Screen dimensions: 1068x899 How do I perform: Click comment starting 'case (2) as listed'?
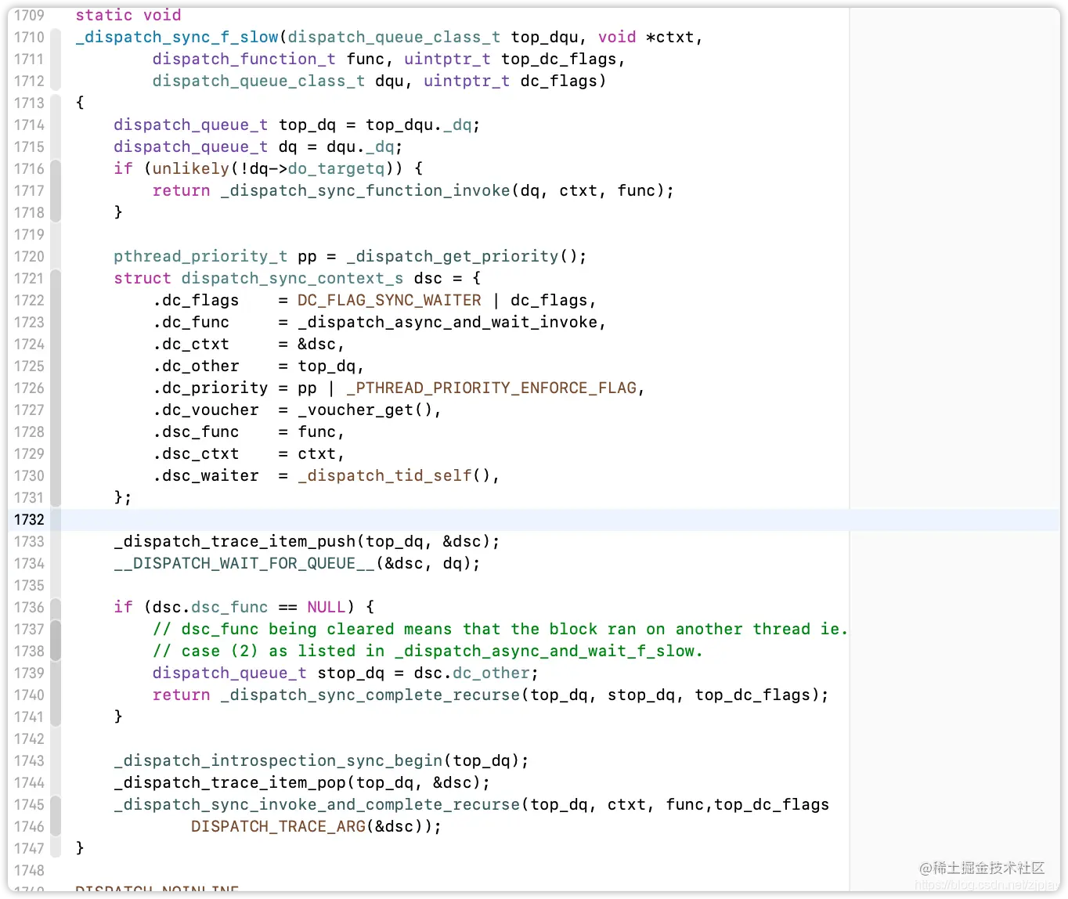428,651
